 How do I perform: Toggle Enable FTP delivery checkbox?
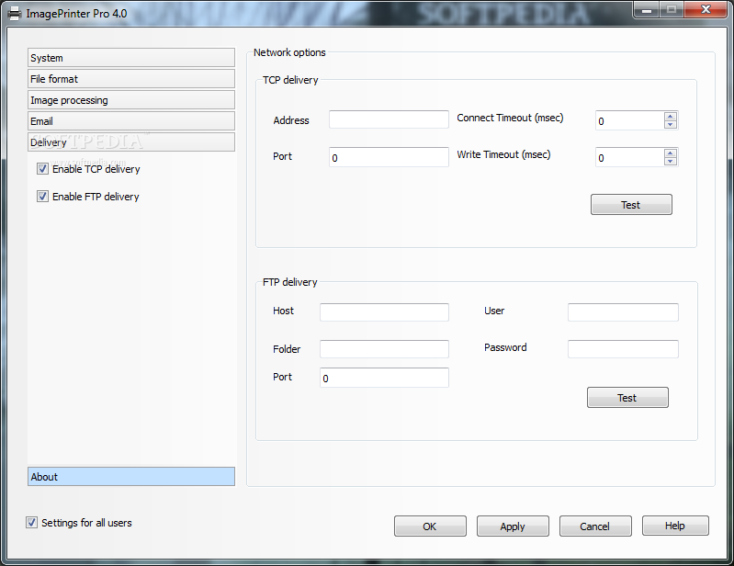pyautogui.click(x=42, y=196)
